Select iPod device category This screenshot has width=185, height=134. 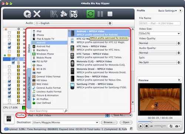tap(49, 31)
